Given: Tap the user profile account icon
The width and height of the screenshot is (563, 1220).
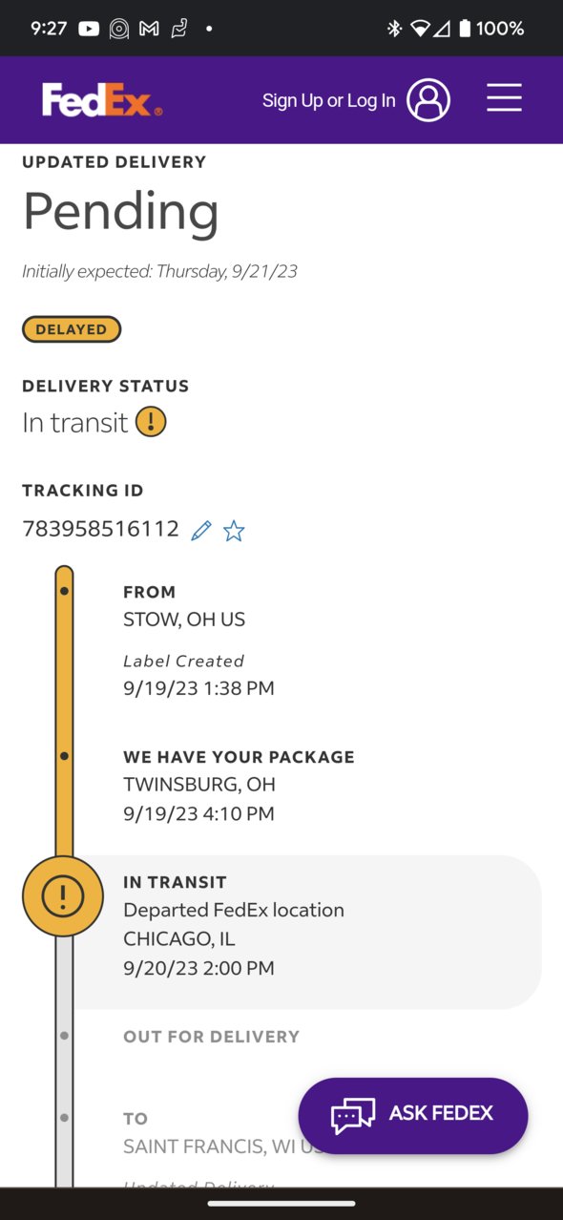Looking at the screenshot, I should (428, 99).
